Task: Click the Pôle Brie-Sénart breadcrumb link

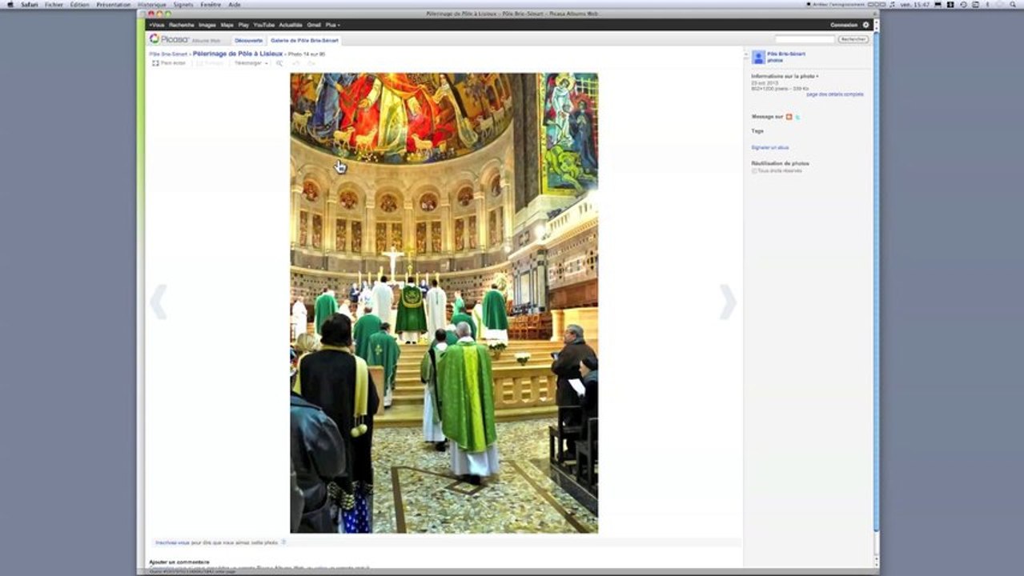Action: coord(168,54)
